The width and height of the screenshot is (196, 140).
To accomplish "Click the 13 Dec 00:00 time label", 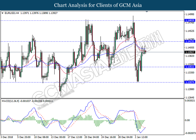I will coord(58,137).
